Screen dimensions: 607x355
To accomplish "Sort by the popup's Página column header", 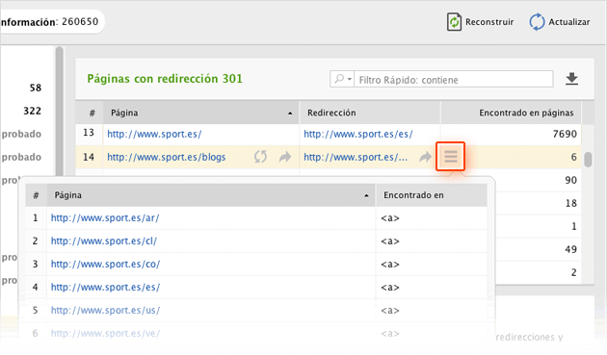I will pyautogui.click(x=211, y=195).
